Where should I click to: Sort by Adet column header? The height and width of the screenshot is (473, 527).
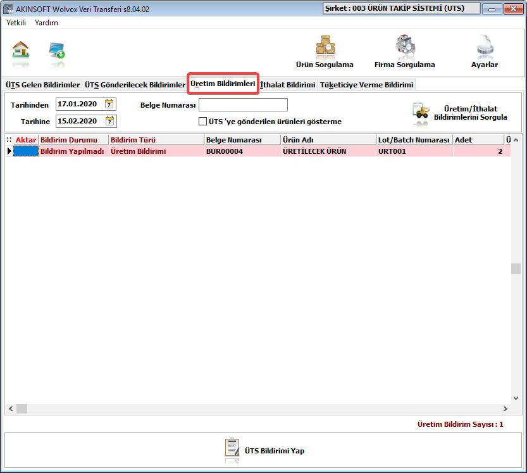478,140
